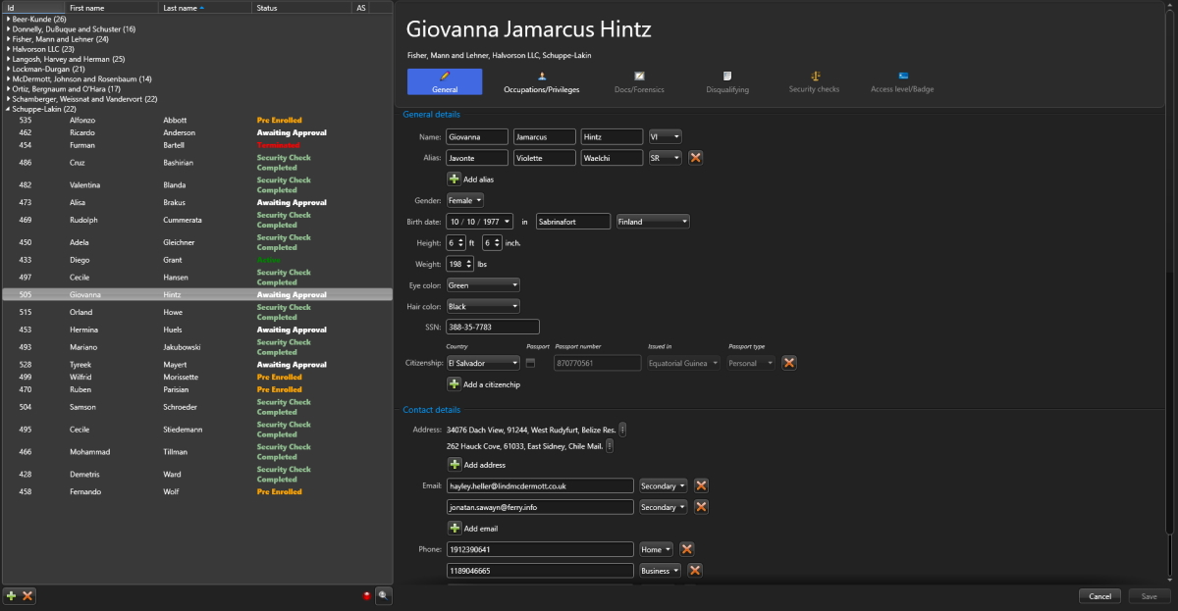
Task: Click the Add alias plus icon
Action: tap(454, 179)
